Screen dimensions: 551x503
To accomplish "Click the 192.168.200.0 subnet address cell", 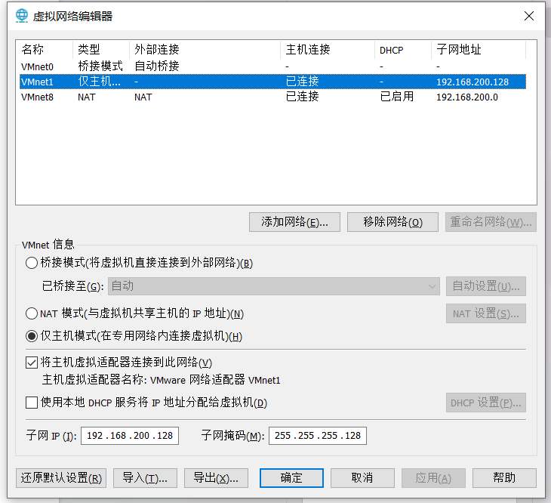I will (x=467, y=97).
